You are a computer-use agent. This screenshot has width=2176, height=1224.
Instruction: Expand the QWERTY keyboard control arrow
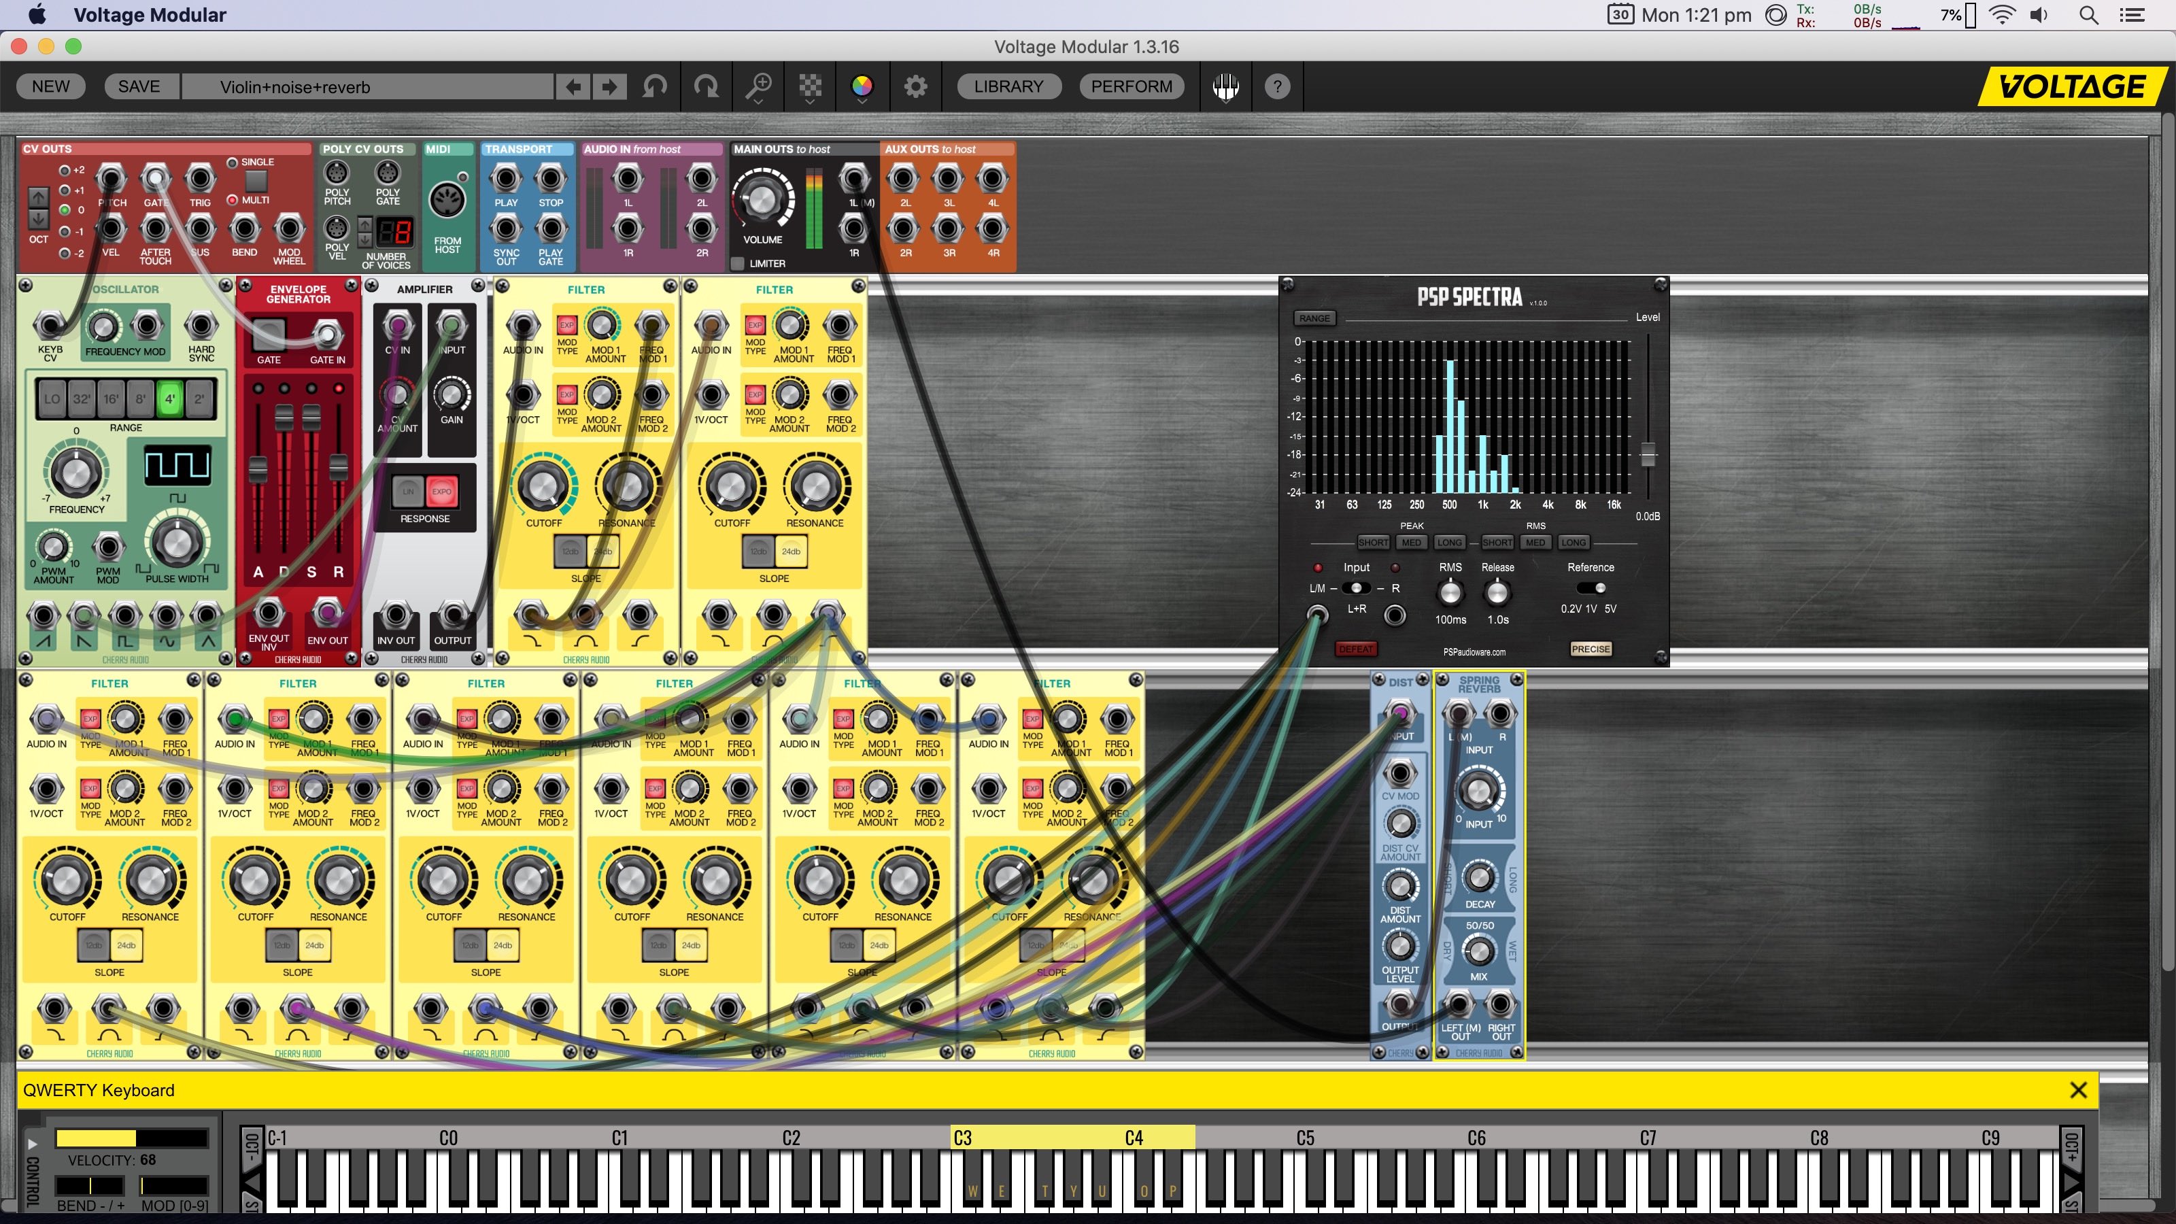[x=32, y=1144]
